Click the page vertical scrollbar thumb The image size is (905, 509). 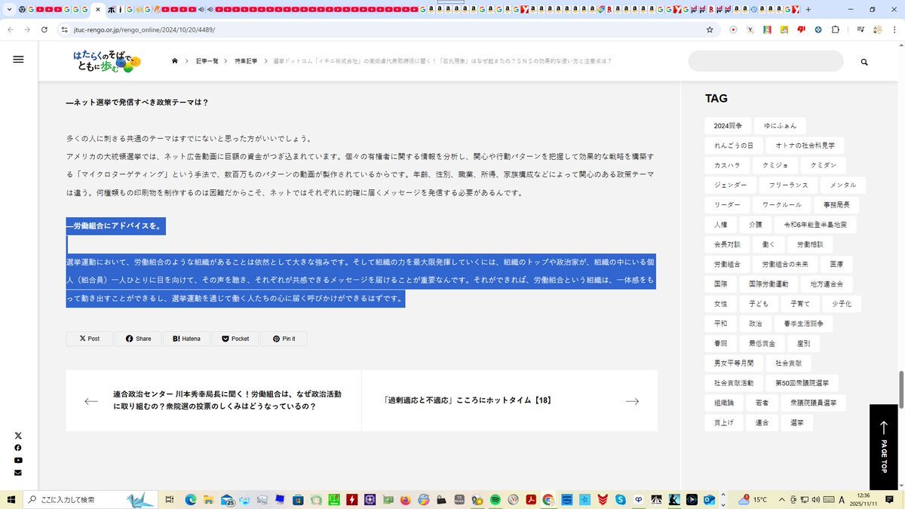coord(900,389)
